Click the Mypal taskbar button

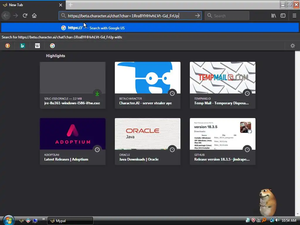(70, 221)
